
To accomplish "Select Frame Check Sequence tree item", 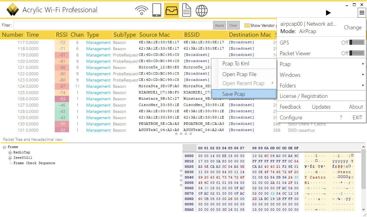I will [x=34, y=163].
